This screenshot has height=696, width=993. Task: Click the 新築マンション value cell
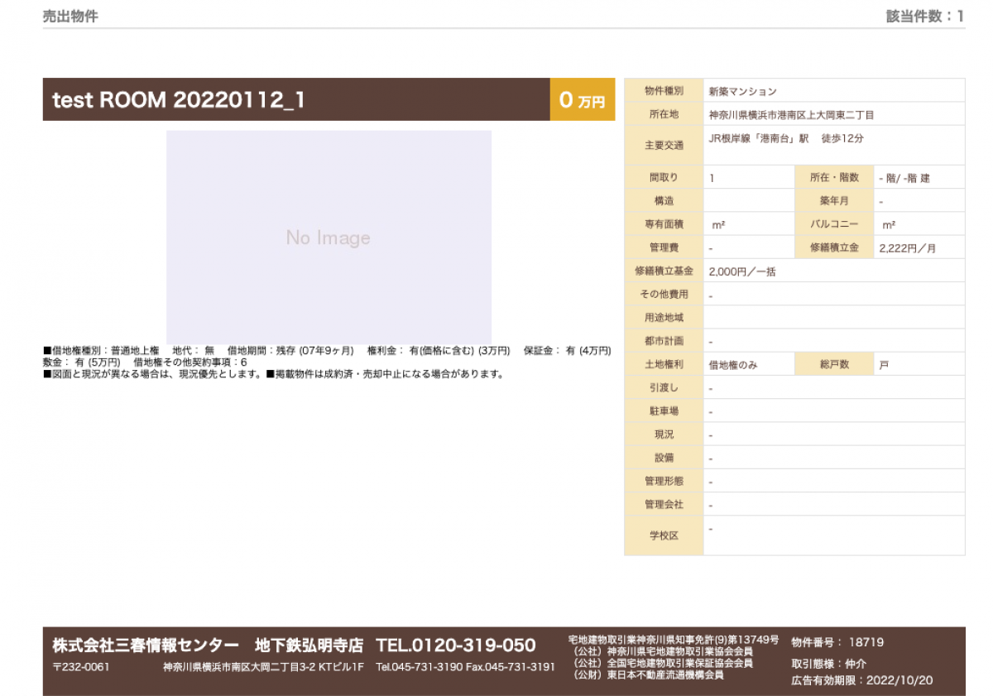(x=742, y=91)
